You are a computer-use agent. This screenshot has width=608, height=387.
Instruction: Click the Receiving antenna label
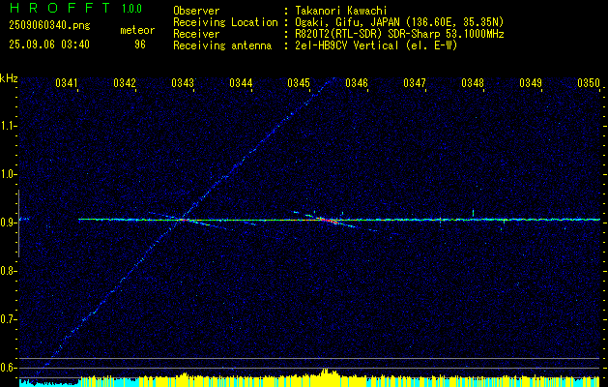222,45
